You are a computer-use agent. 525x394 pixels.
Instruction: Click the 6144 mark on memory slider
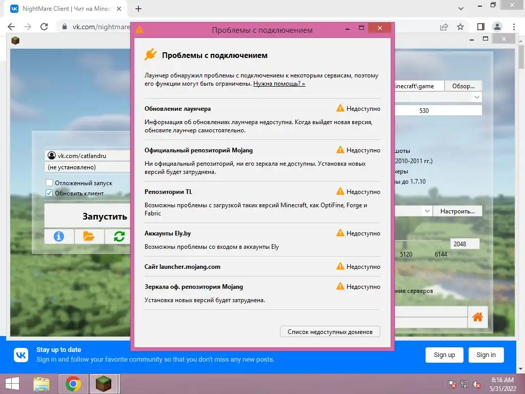(440, 254)
